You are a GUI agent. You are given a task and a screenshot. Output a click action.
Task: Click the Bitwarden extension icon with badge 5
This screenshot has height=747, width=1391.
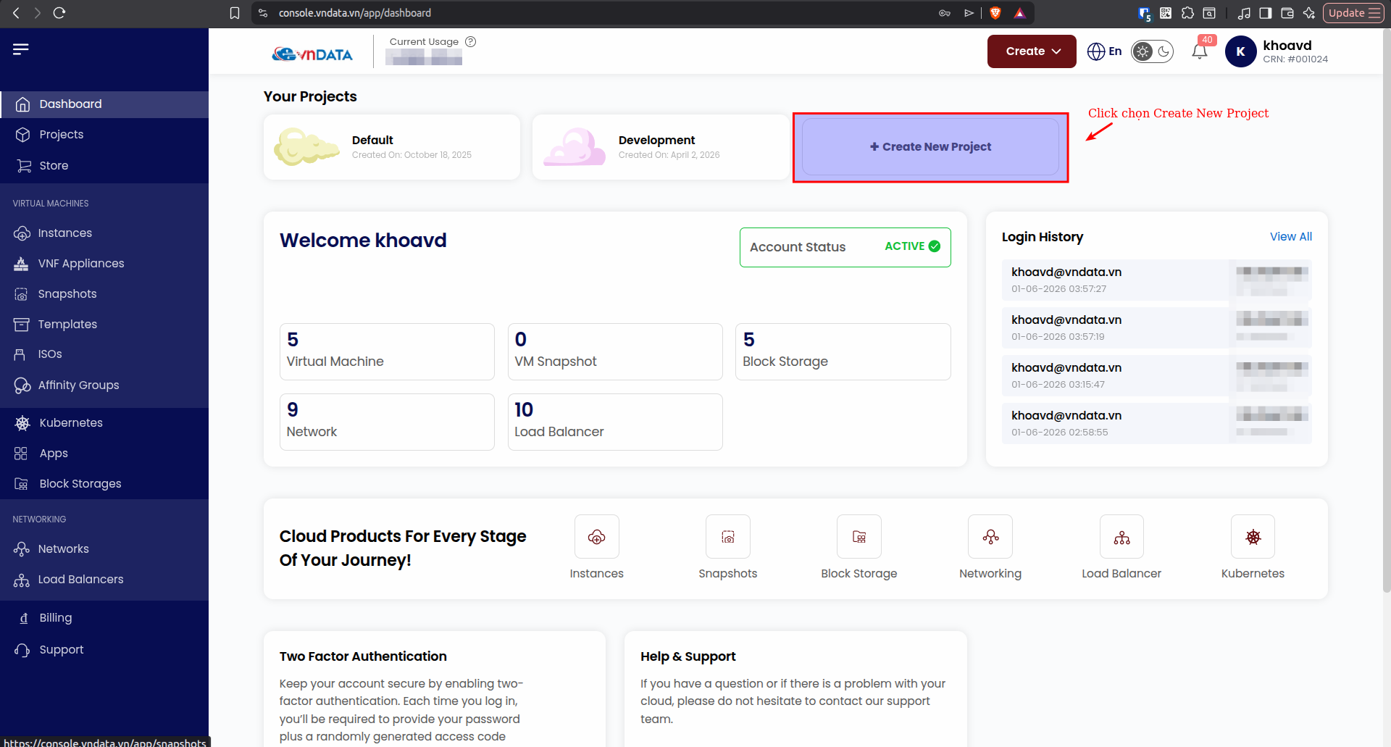tap(1145, 13)
